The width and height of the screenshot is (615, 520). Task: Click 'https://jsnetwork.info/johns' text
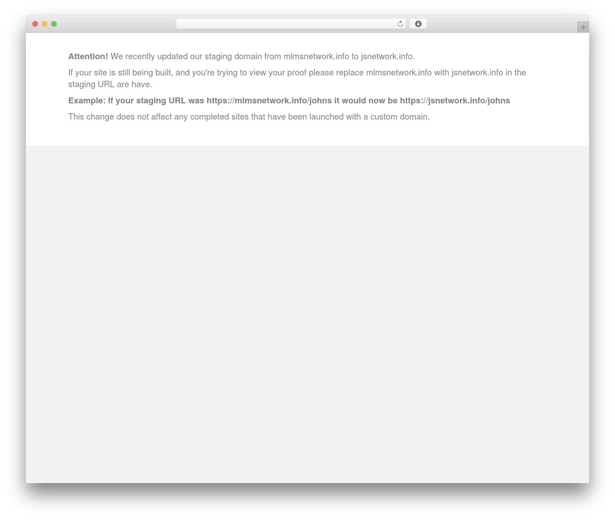click(x=455, y=101)
